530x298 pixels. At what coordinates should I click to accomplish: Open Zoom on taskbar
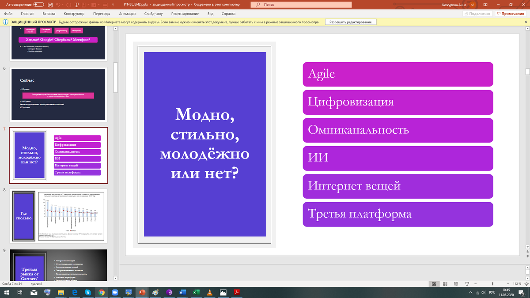(x=115, y=292)
